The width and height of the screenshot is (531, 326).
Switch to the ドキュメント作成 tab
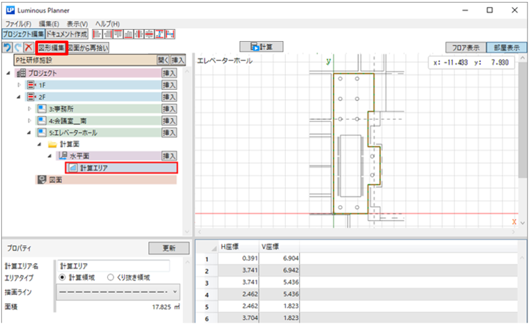(x=67, y=34)
